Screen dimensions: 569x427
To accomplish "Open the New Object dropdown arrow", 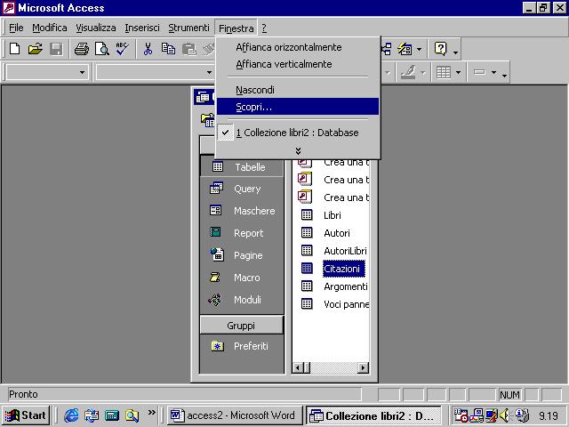I will click(419, 49).
